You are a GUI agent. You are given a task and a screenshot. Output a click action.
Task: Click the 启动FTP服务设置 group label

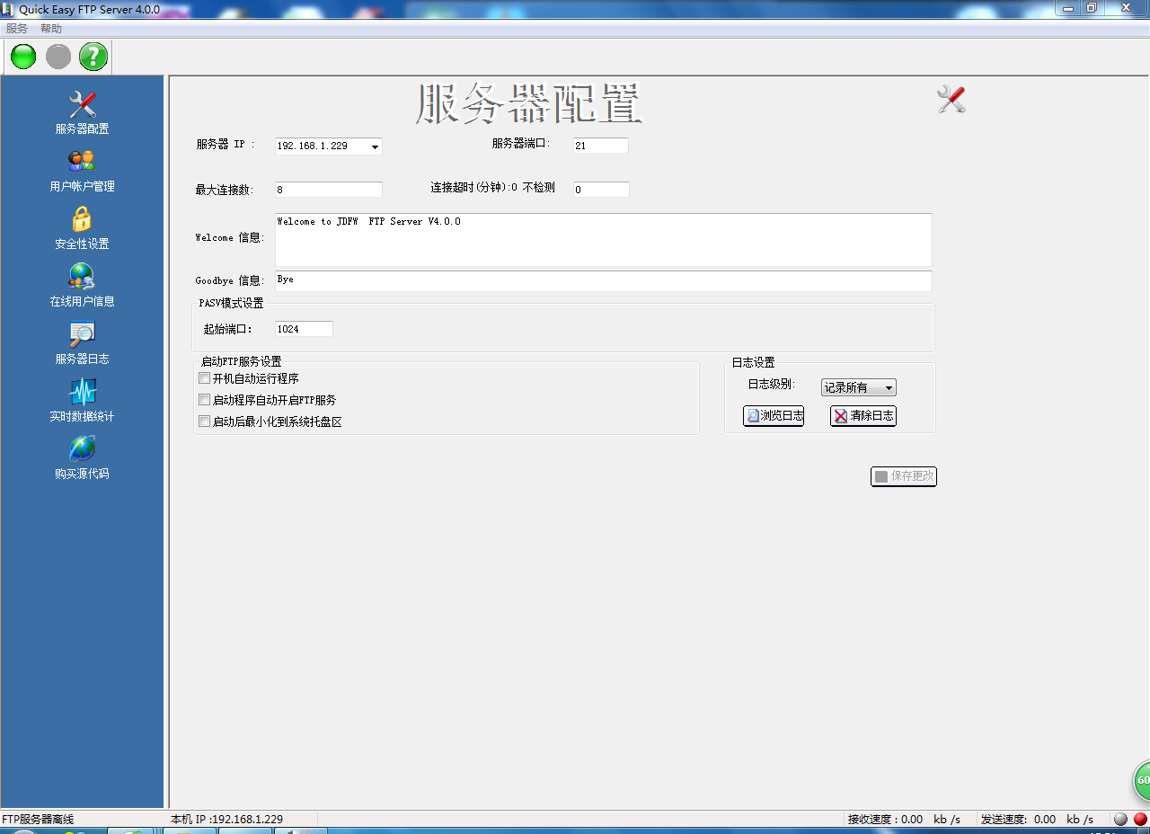pyautogui.click(x=241, y=361)
